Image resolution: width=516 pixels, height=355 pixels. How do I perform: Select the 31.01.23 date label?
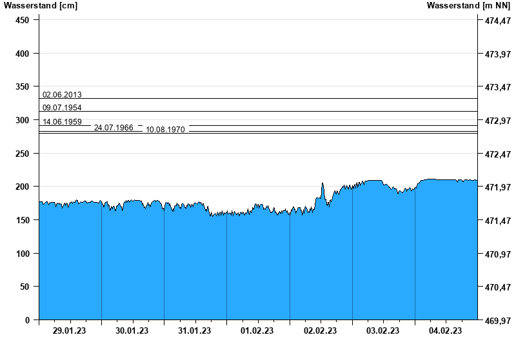tap(195, 331)
